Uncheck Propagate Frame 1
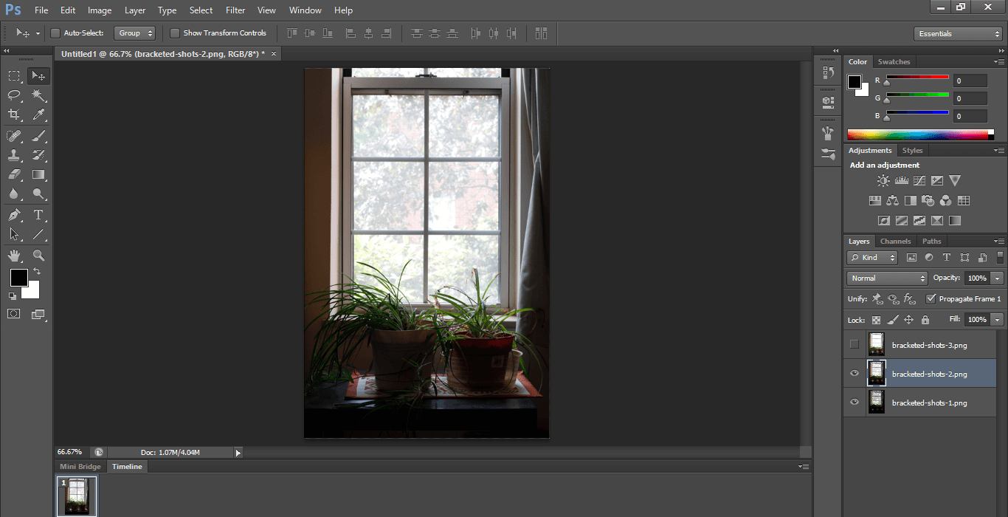1008x517 pixels. [x=931, y=299]
